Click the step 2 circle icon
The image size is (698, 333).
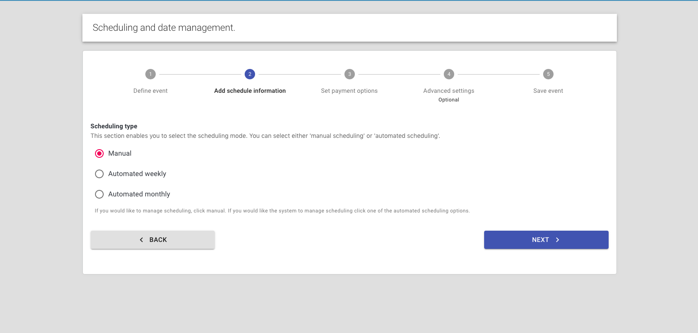[x=250, y=74]
